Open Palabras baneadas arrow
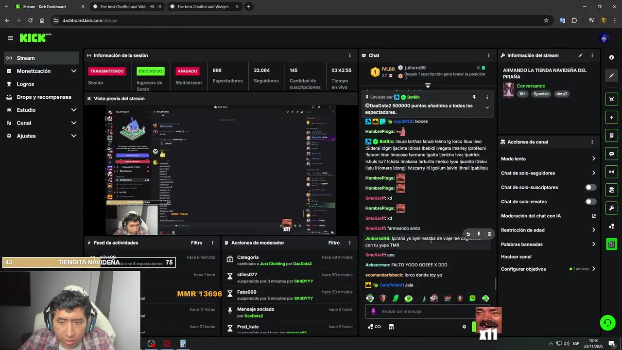Viewport: 622px width, 350px height. 593,244
